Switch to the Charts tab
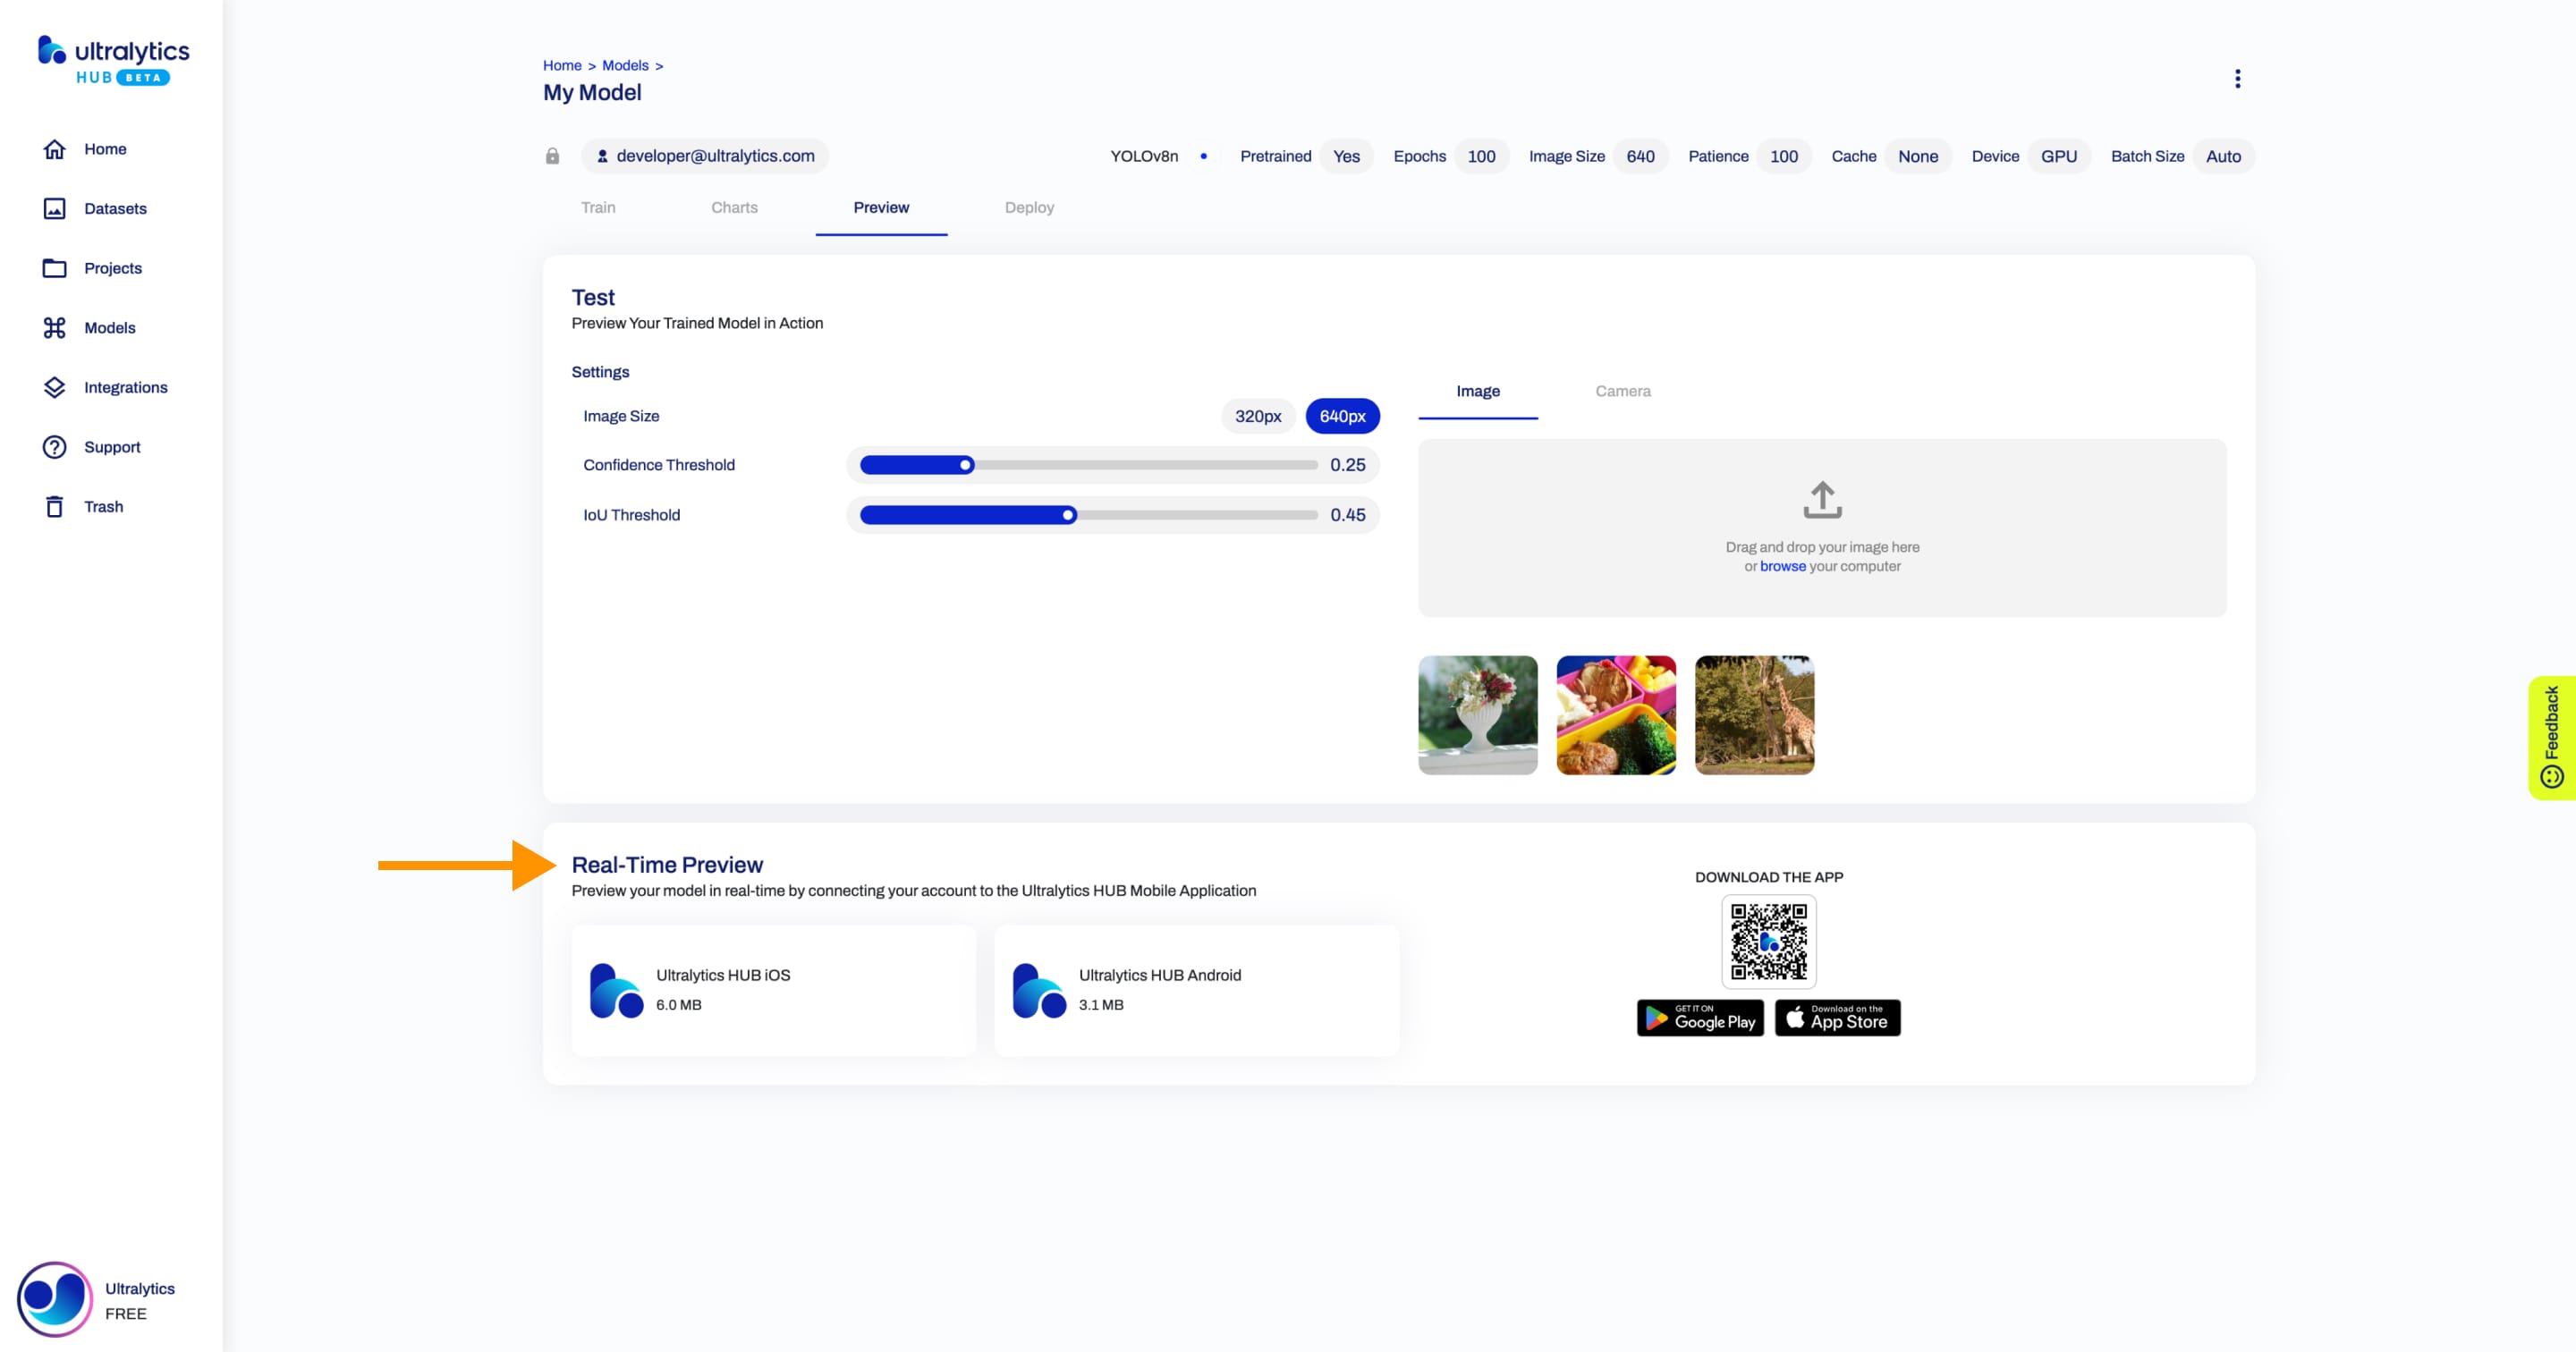Image resolution: width=2576 pixels, height=1352 pixels. [x=734, y=206]
